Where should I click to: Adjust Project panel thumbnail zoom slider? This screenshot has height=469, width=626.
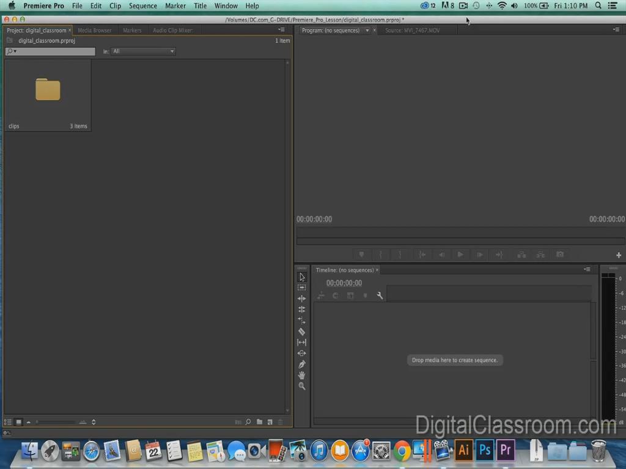point(55,422)
